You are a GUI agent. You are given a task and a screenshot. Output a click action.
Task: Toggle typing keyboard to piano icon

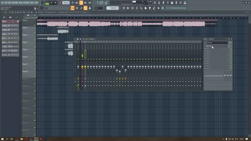point(73,8)
